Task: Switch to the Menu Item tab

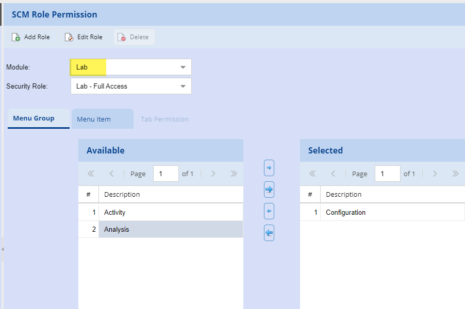Action: [x=94, y=119]
